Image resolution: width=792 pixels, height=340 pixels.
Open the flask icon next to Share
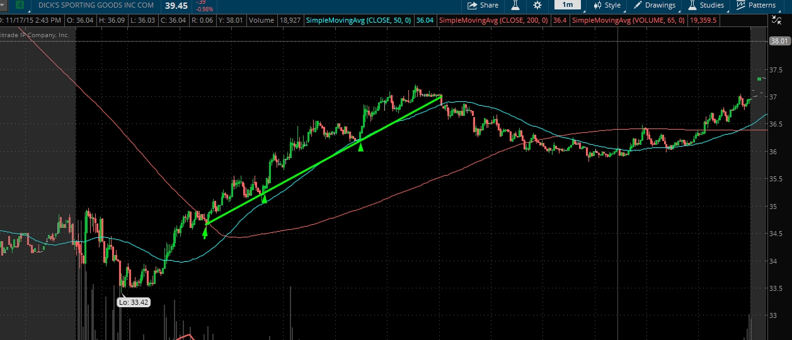pos(515,5)
